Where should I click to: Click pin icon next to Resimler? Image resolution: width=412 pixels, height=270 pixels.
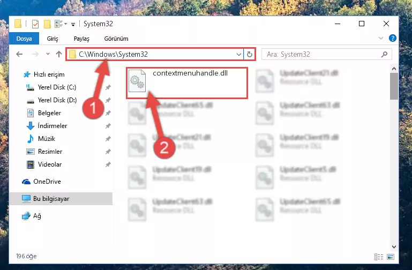(x=108, y=152)
